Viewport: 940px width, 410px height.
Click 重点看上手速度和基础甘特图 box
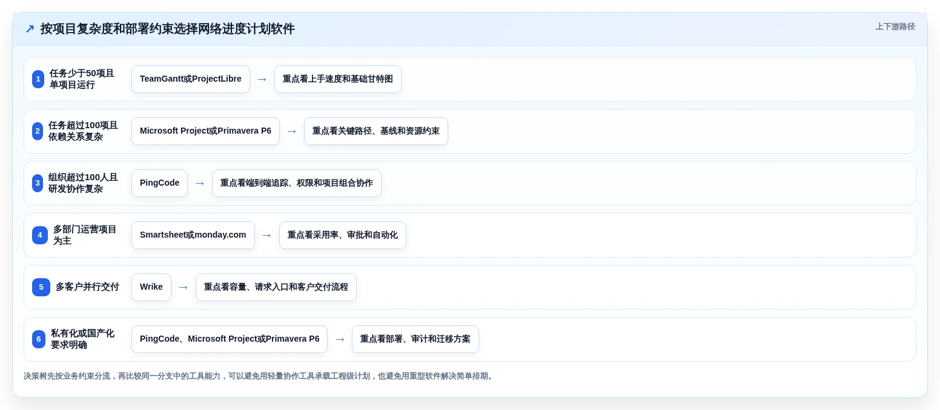(x=338, y=79)
